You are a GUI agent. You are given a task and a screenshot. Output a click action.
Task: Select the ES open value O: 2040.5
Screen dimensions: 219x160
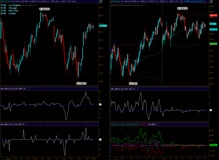coord(142,1)
